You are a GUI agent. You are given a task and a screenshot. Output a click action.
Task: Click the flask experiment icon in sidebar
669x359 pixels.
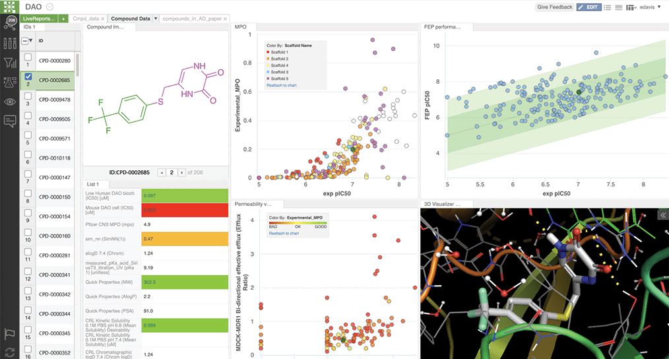(x=11, y=82)
